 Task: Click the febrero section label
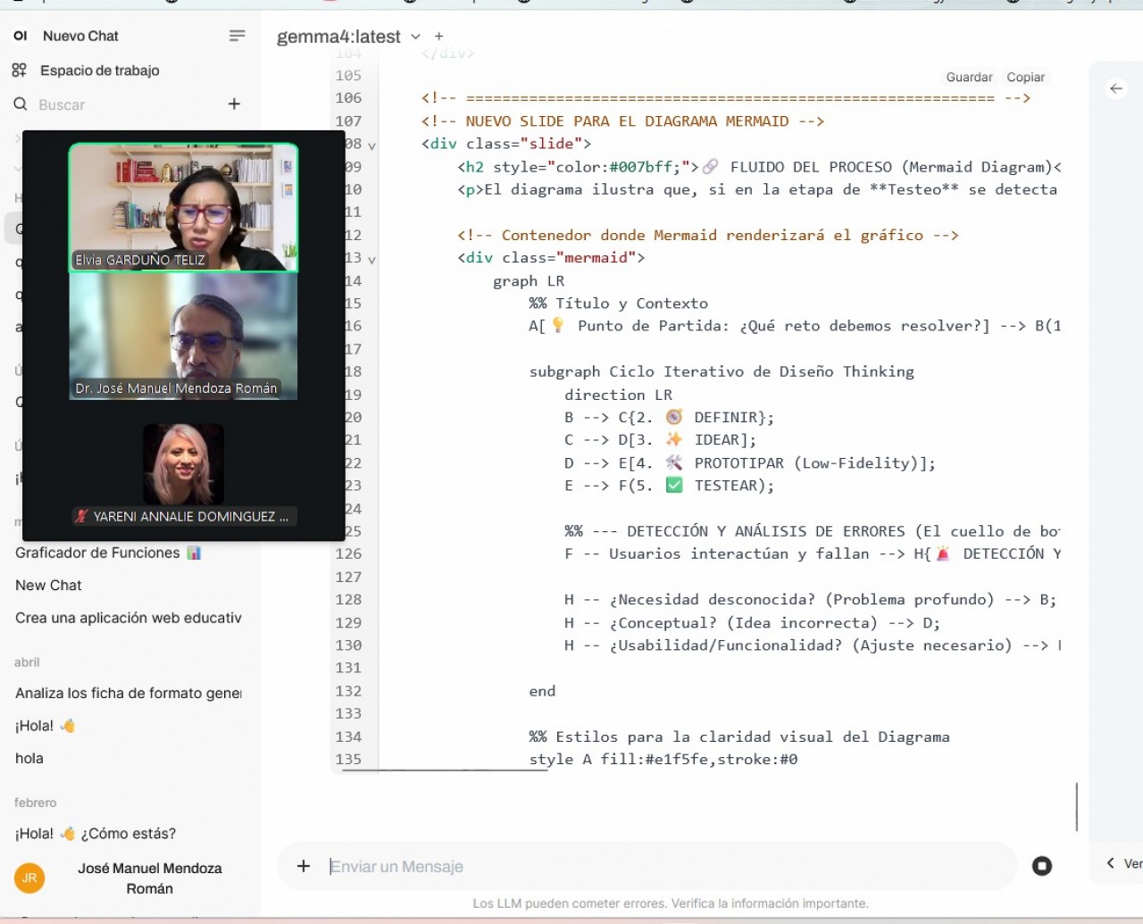(x=35, y=803)
